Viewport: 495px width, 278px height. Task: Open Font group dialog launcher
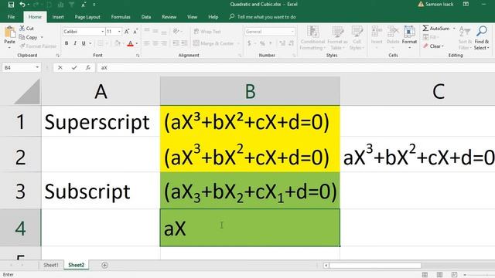138,56
